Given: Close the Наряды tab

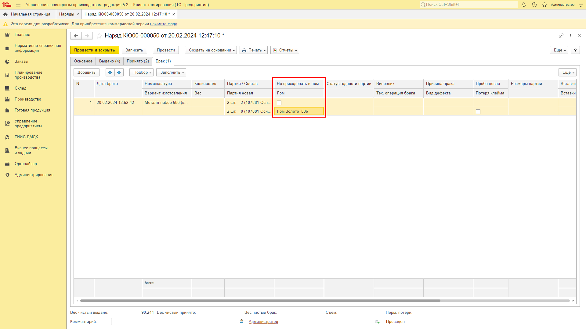Looking at the screenshot, I should 78,14.
